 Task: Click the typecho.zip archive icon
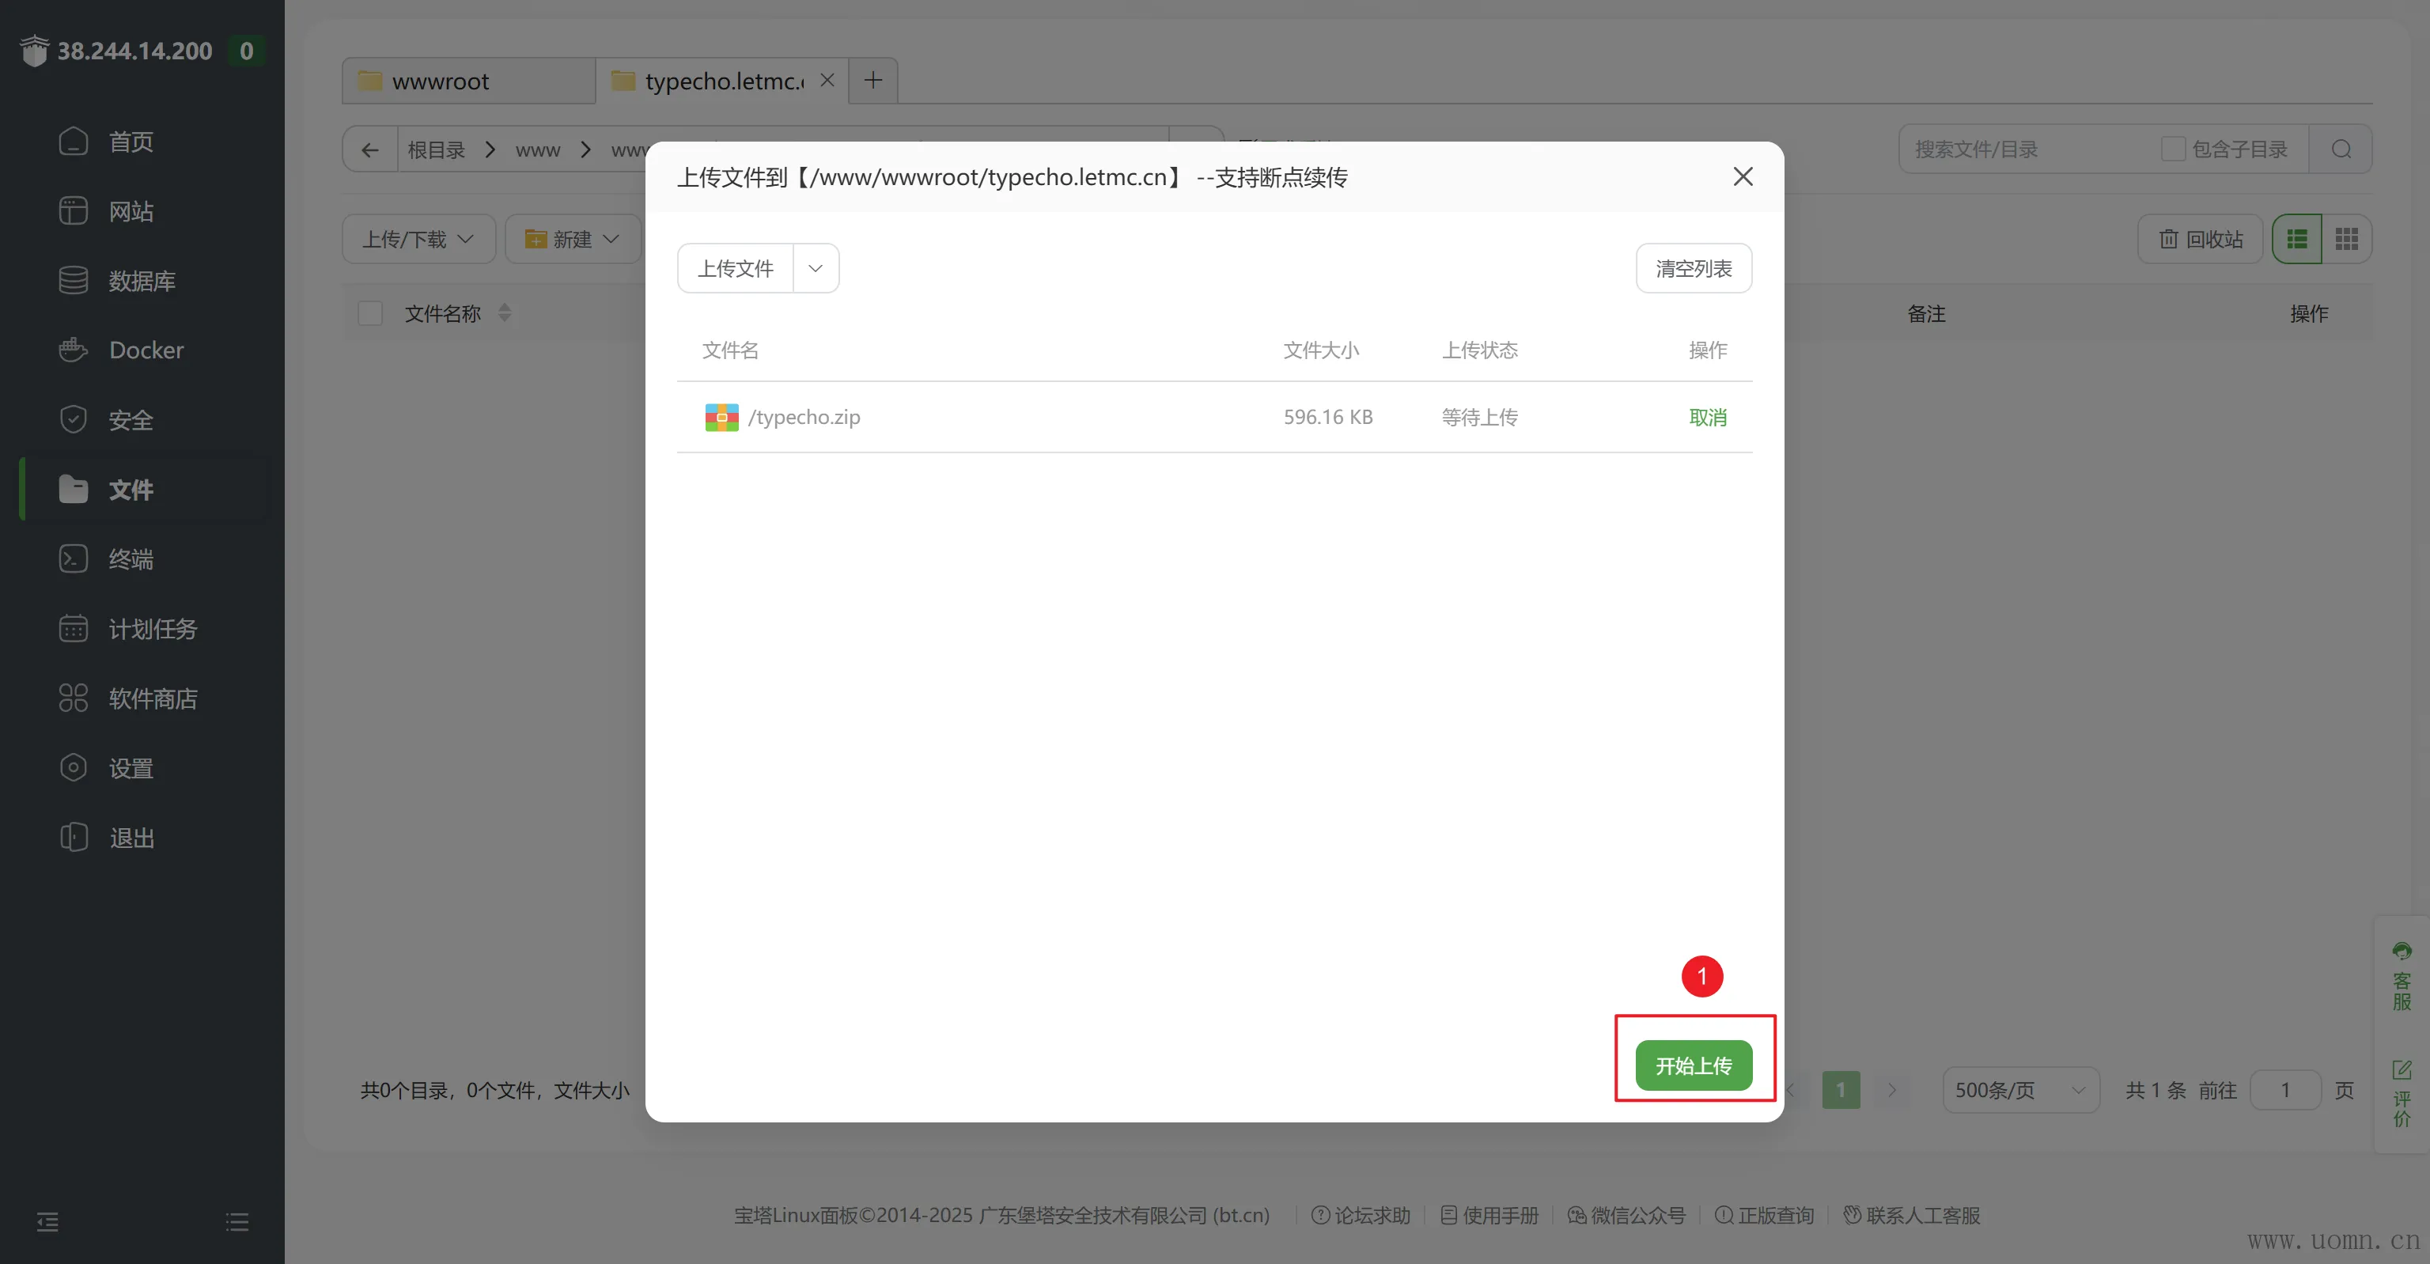721,417
